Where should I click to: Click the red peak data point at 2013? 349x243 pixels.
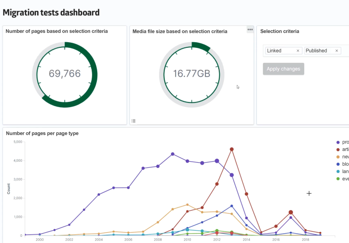pos(232,149)
